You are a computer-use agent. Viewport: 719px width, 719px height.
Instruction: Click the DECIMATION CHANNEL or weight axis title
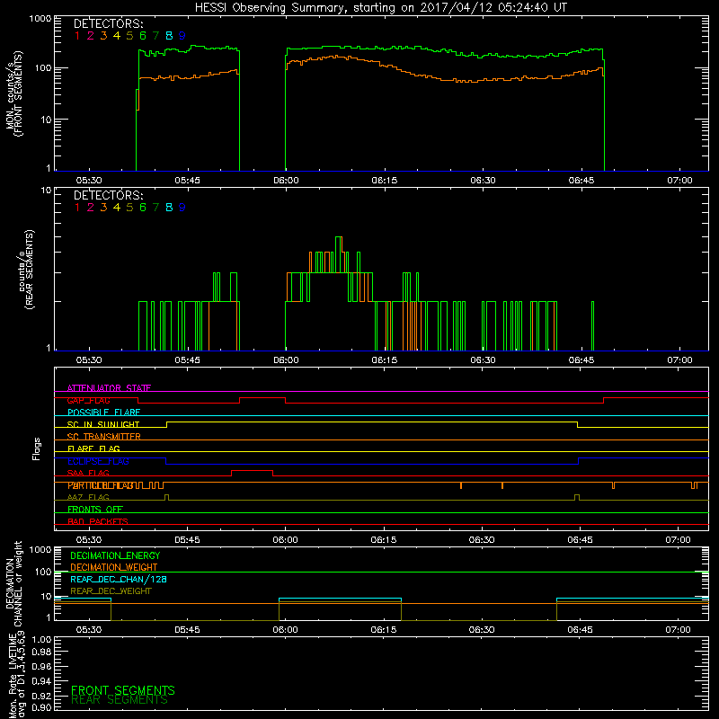tap(13, 583)
